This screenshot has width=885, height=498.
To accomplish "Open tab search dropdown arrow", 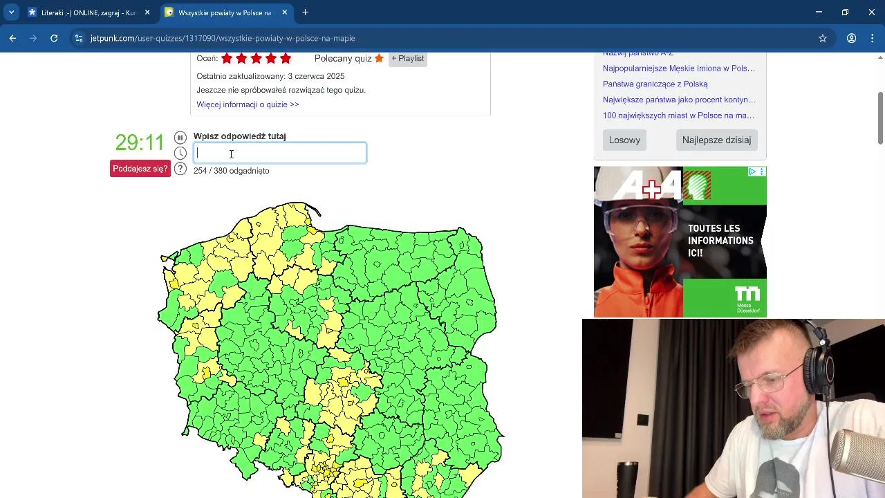I will 11,12.
